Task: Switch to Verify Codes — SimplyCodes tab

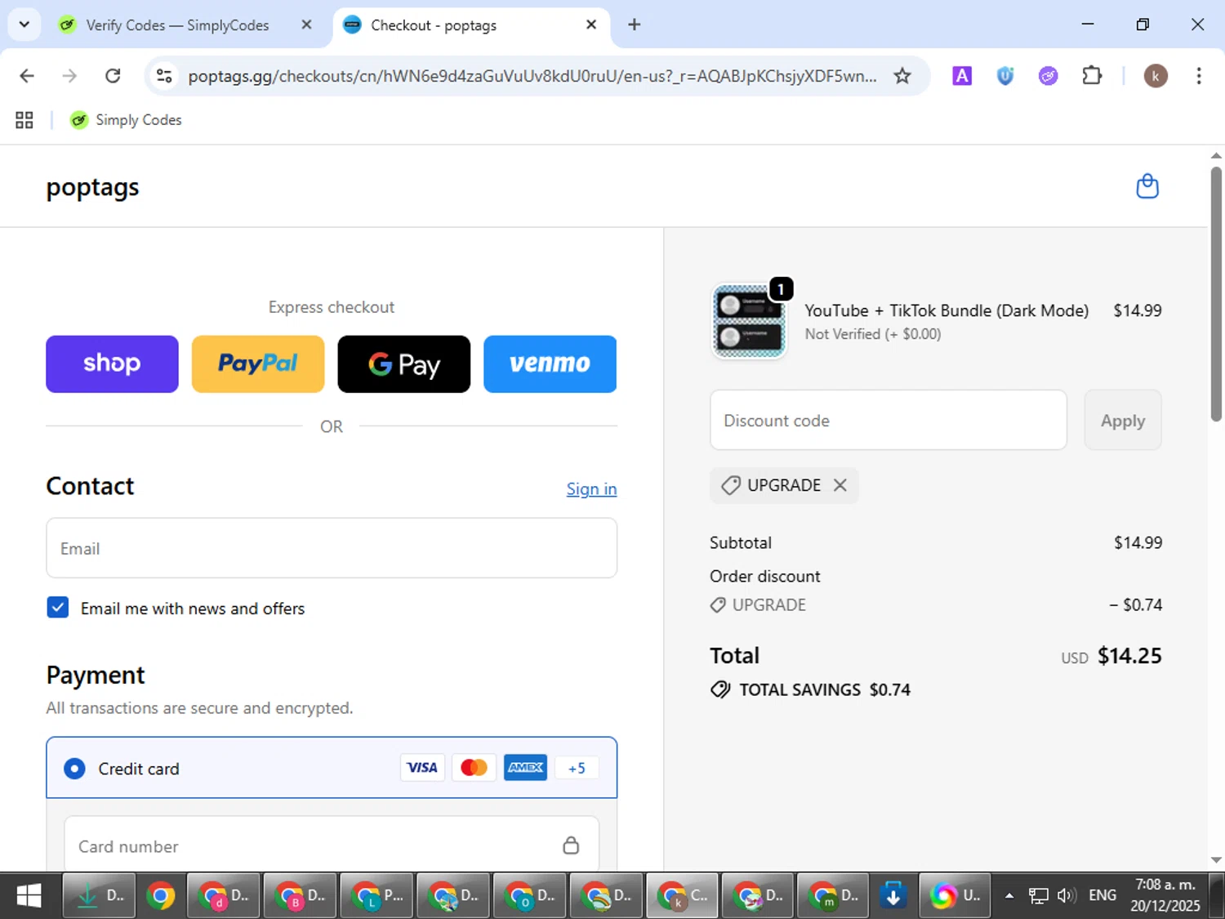Action: point(177,25)
